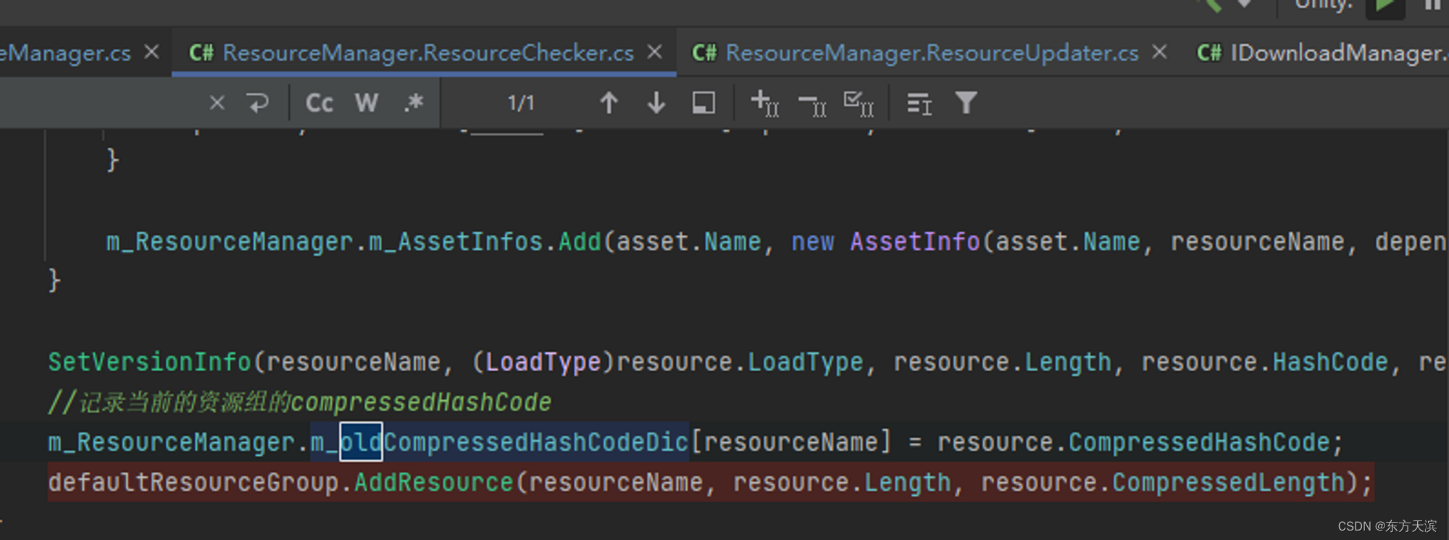Close the Manager.cs tab
Screen dimensions: 1449x540
pos(151,51)
